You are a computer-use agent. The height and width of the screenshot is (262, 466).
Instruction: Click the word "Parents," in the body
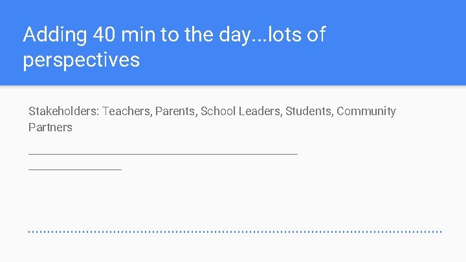point(176,111)
